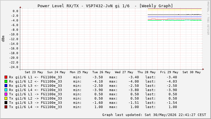Click the Rx L1 min value -3.50
211x119 pixels.
click(x=98, y=77)
